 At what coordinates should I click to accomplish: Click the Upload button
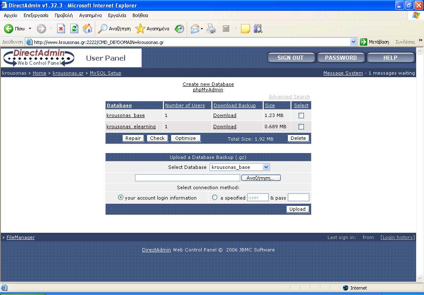(x=297, y=209)
